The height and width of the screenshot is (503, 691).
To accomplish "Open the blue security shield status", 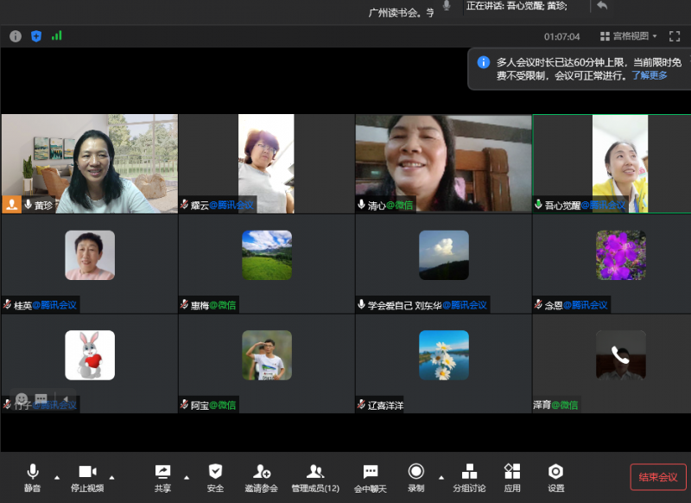I will tap(36, 36).
